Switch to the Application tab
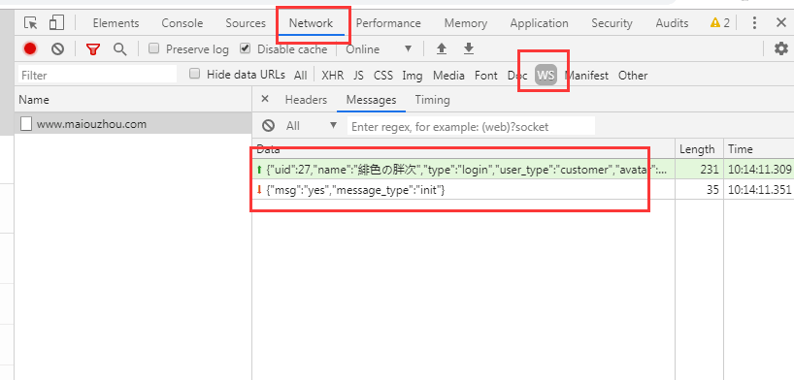The height and width of the screenshot is (380, 794). [x=540, y=23]
